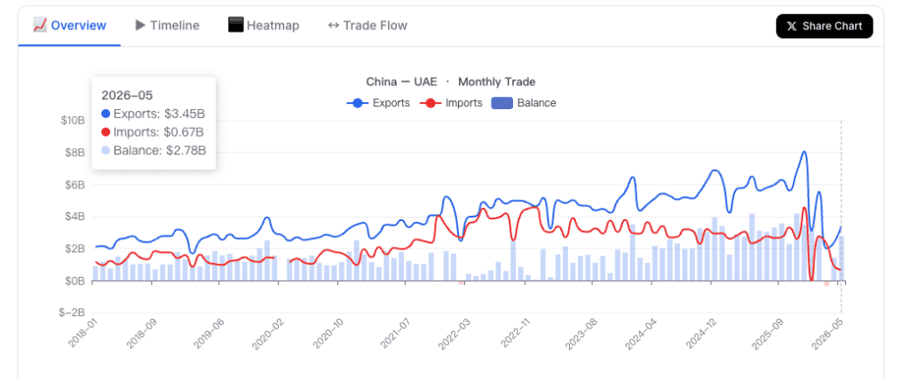Click the blue Exports legend marker
The width and height of the screenshot is (909, 380).
click(x=358, y=103)
